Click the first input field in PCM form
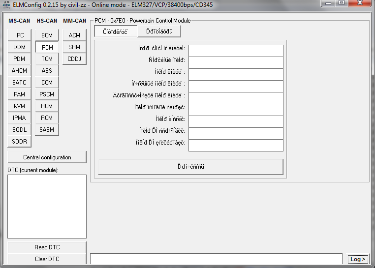 235,51
